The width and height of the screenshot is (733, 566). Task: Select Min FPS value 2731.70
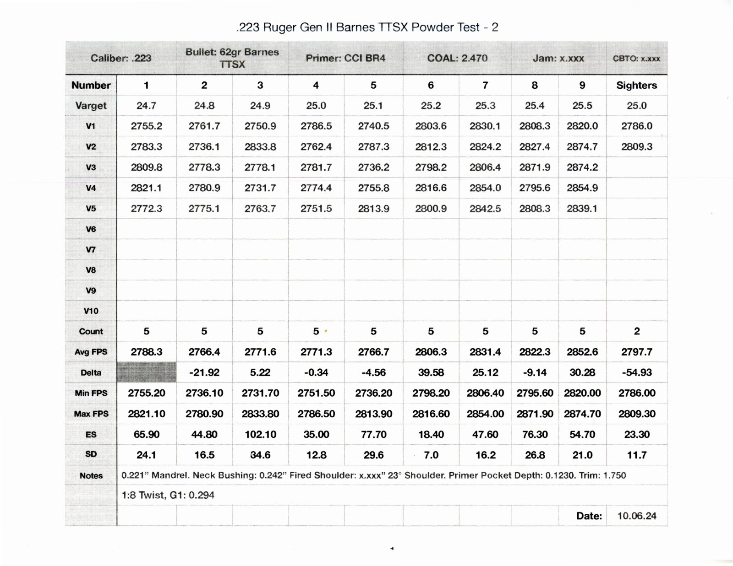click(x=260, y=394)
